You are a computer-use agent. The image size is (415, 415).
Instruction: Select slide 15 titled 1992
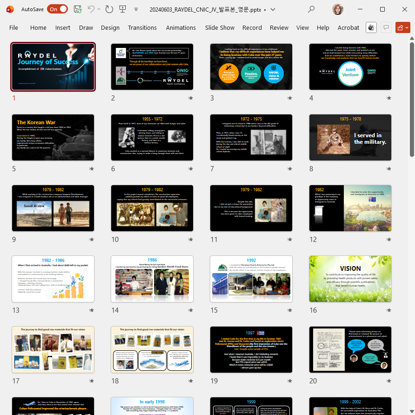tap(251, 279)
